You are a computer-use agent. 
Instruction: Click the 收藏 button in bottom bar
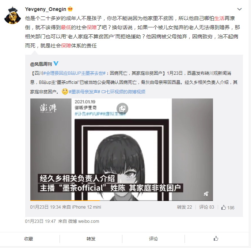click(x=28, y=239)
